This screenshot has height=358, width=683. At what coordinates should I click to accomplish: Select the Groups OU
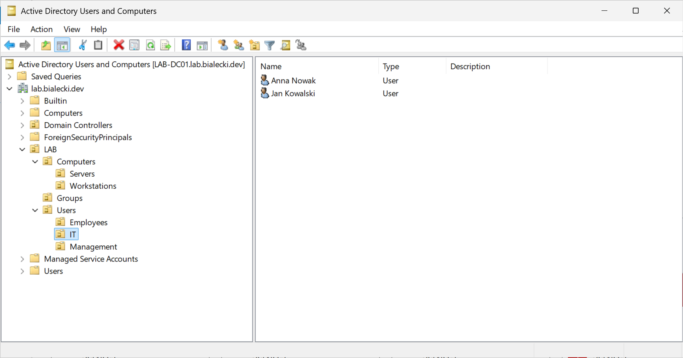(69, 198)
